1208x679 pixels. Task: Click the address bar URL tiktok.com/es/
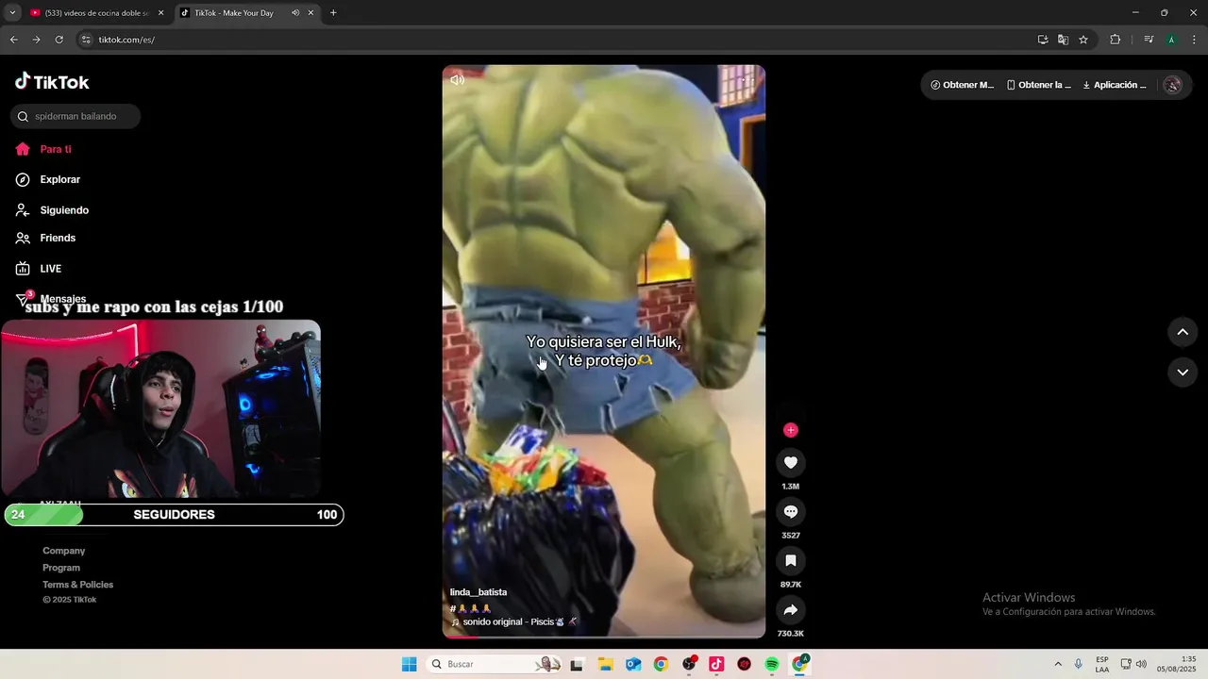(x=126, y=40)
